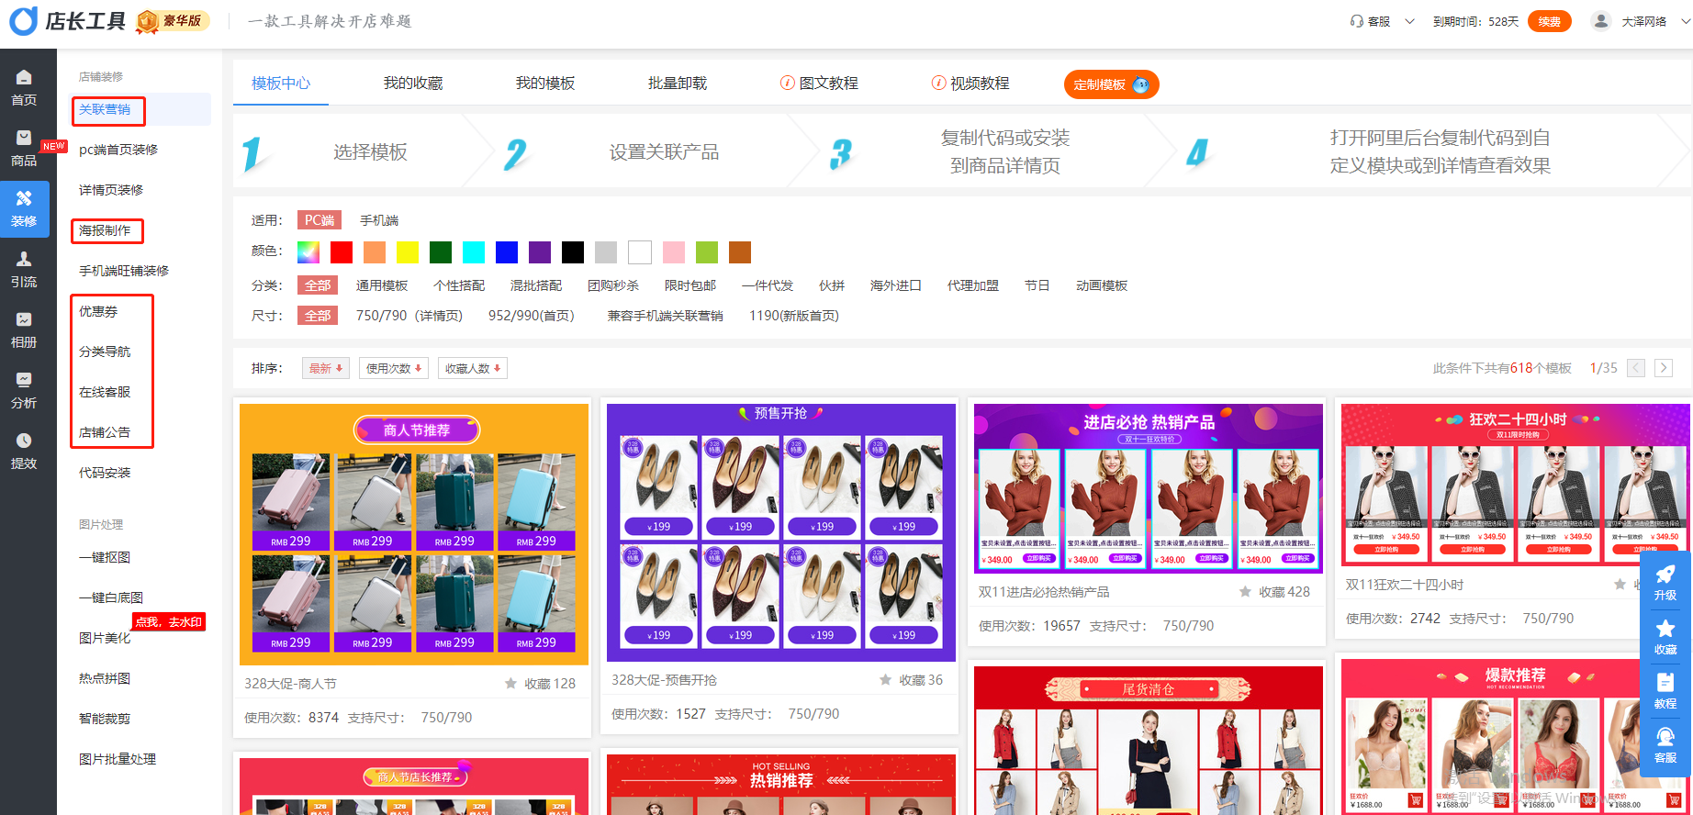Click the 续费 renew button
This screenshot has height=815, width=1693.
tap(1550, 21)
